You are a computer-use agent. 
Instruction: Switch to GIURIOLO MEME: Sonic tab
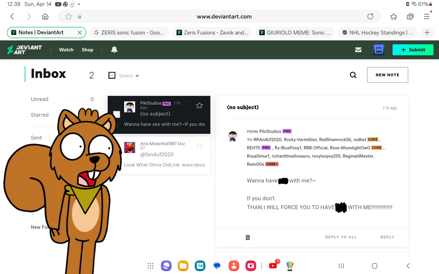(295, 33)
